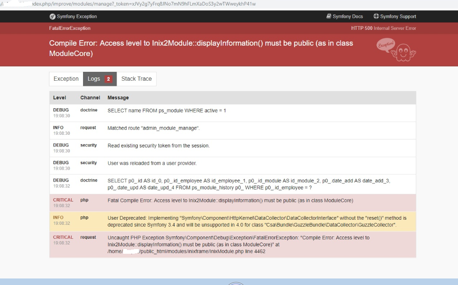
Task: Click the ps_module_history SELECT query message
Action: tap(249, 184)
